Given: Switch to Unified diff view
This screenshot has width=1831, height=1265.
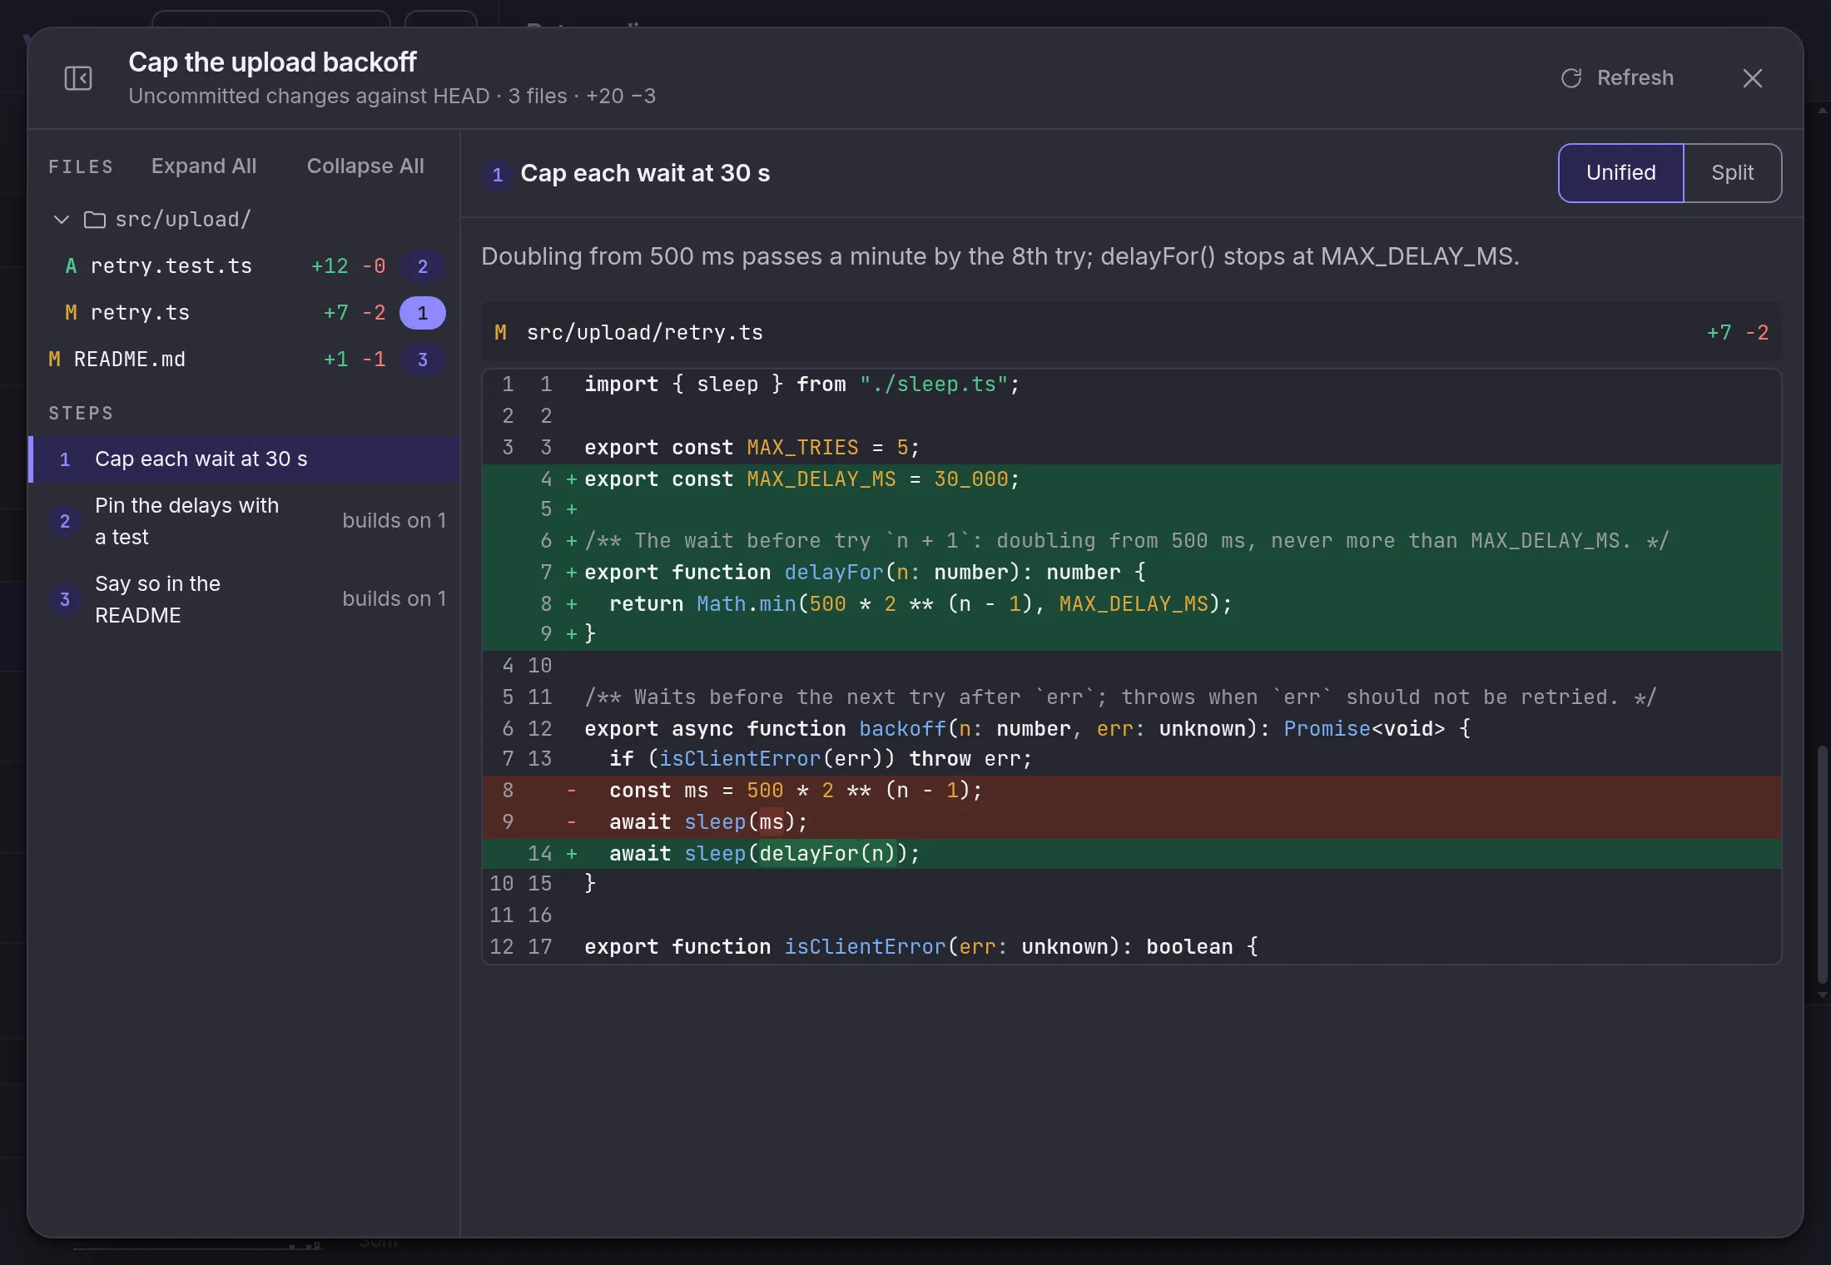Looking at the screenshot, I should coord(1620,173).
